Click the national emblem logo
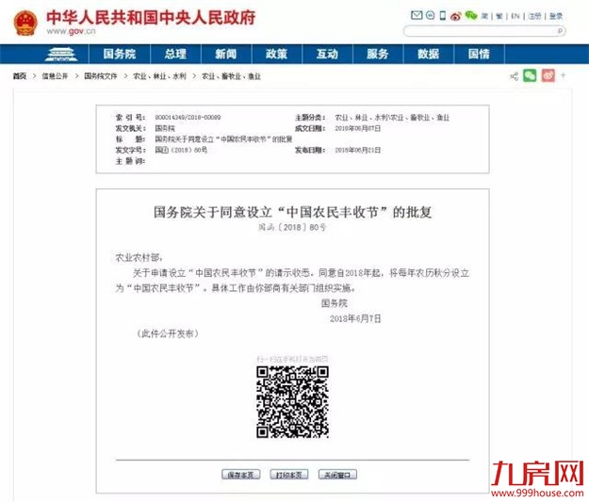Image resolution: width=589 pixels, height=502 pixels. click(x=25, y=24)
